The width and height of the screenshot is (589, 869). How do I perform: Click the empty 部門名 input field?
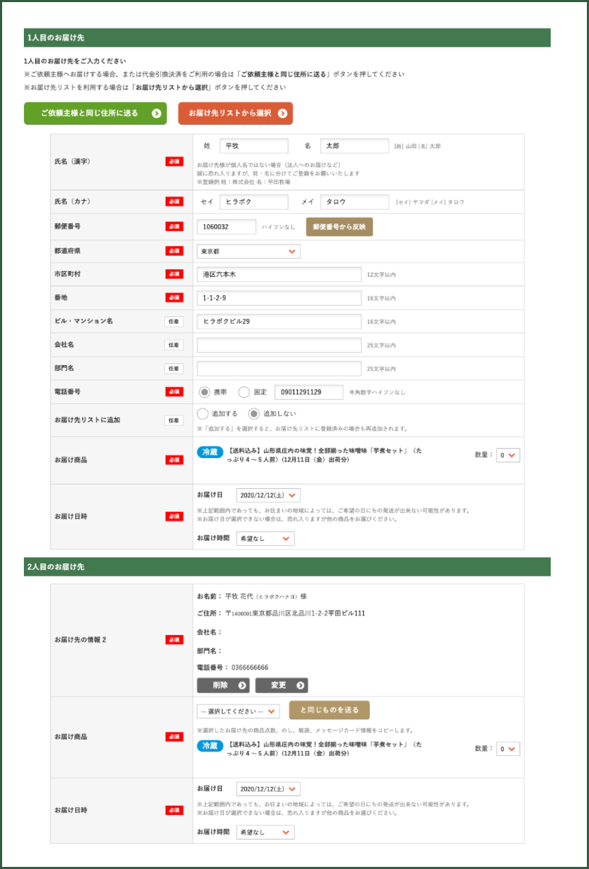click(x=279, y=368)
